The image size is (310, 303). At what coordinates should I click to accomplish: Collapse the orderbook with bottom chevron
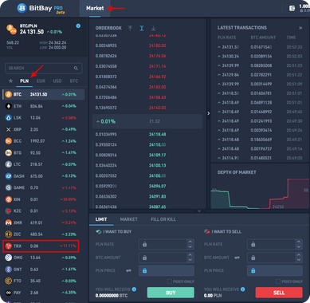[x=199, y=211]
